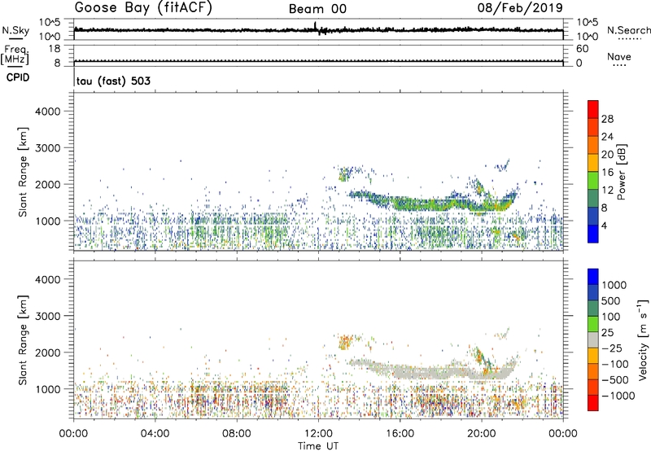This screenshot has width=651, height=451.
Task: Click the '08:00' time tick label
Action: 237,434
